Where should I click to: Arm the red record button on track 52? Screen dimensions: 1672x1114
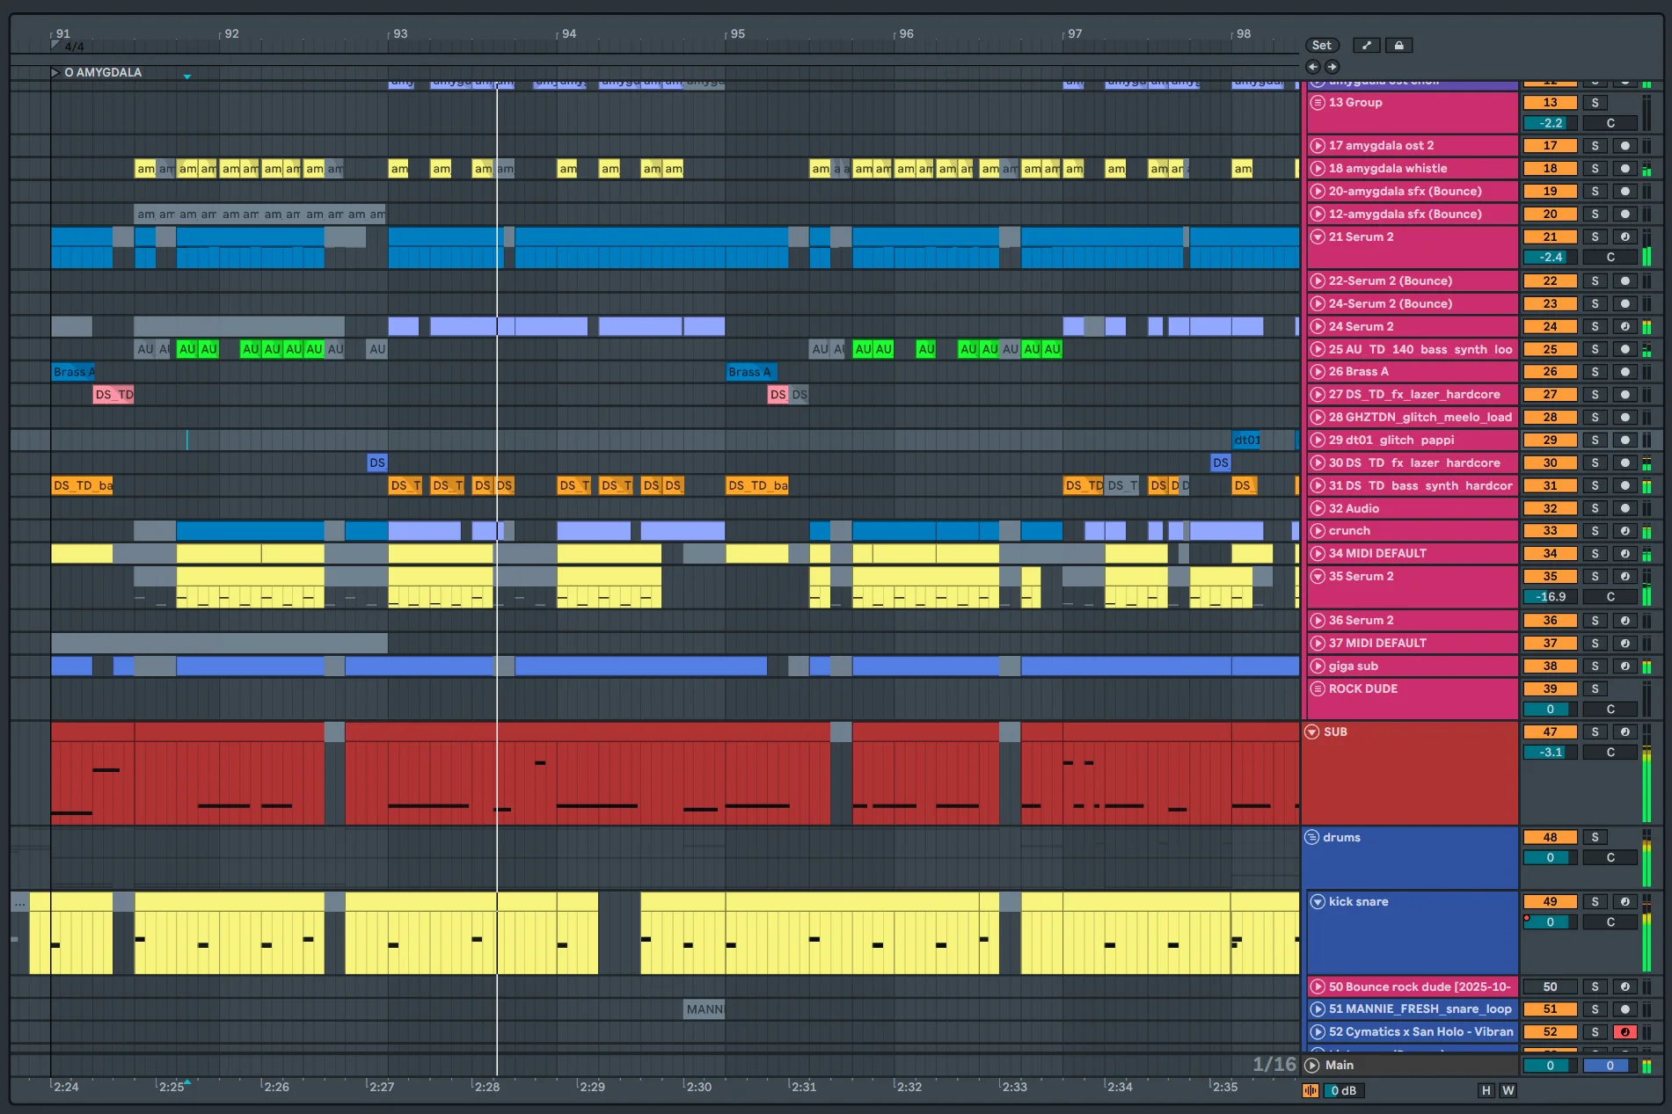[1625, 1032]
